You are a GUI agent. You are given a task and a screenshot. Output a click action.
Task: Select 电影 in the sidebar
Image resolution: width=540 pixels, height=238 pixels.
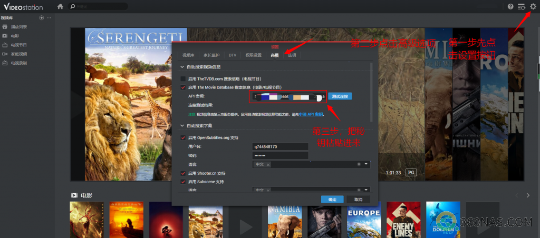[x=15, y=36]
